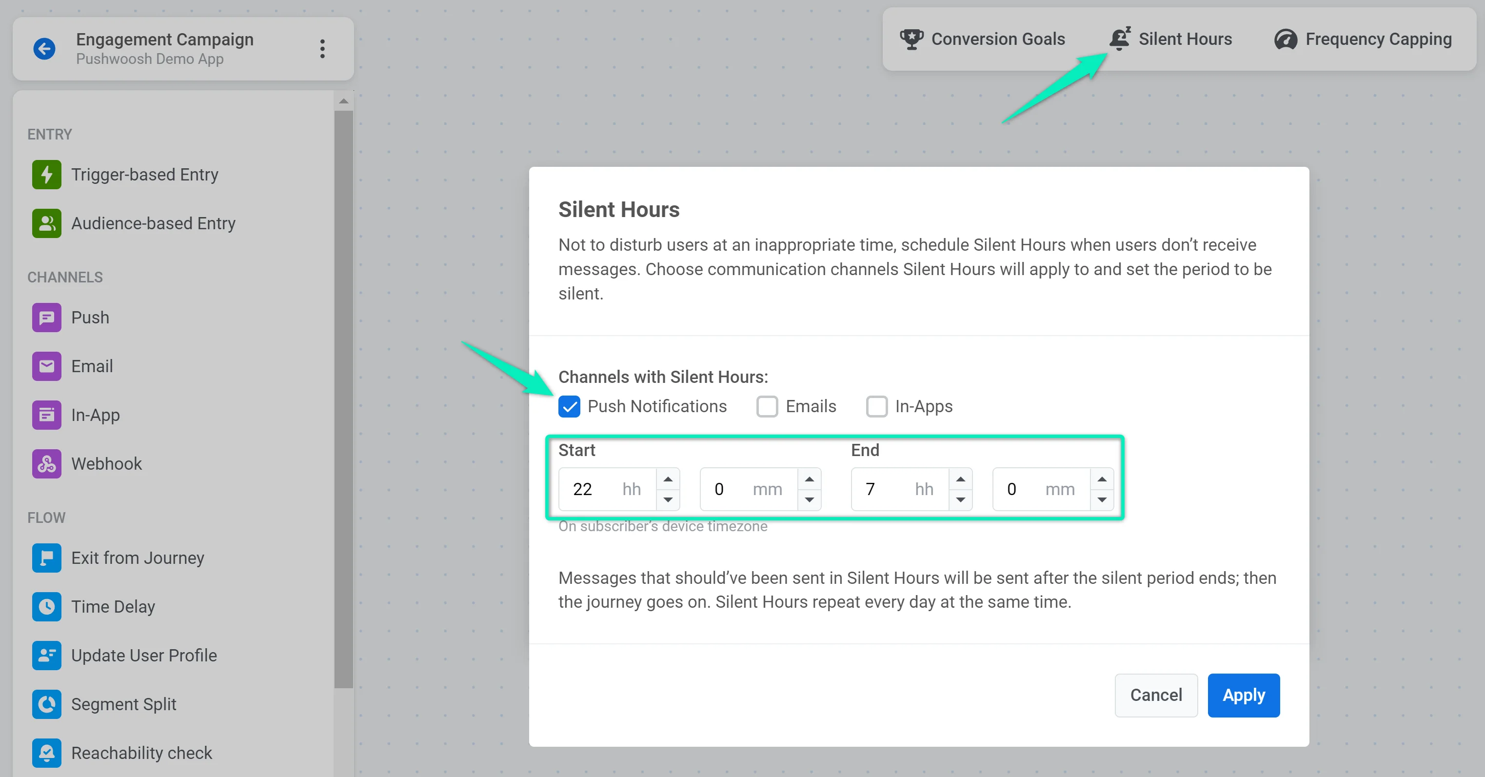
Task: Enable Silent Hours for Emails
Action: (x=767, y=406)
